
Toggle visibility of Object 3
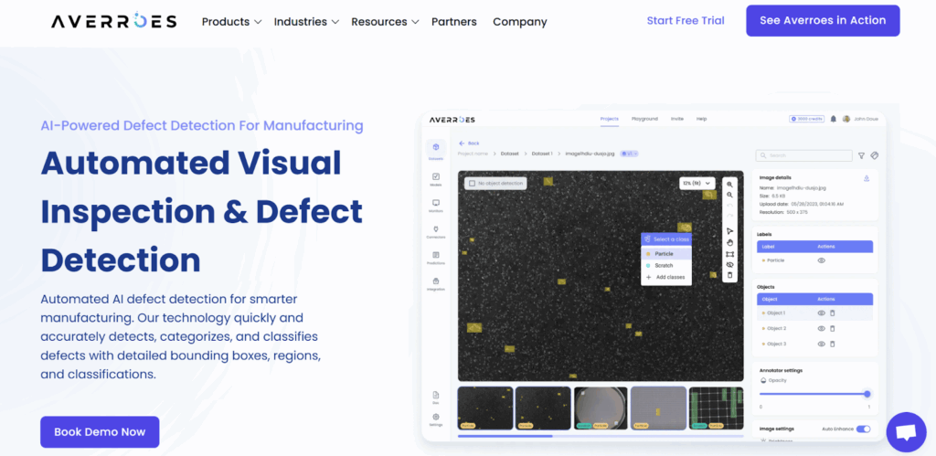[822, 344]
